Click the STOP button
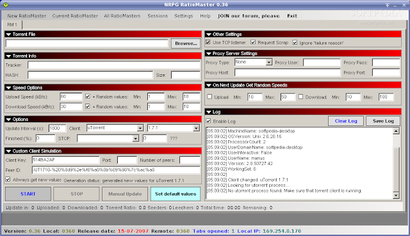410x236 pixels. [x=77, y=194]
